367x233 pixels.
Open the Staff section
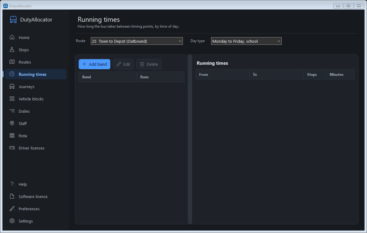click(x=36, y=123)
